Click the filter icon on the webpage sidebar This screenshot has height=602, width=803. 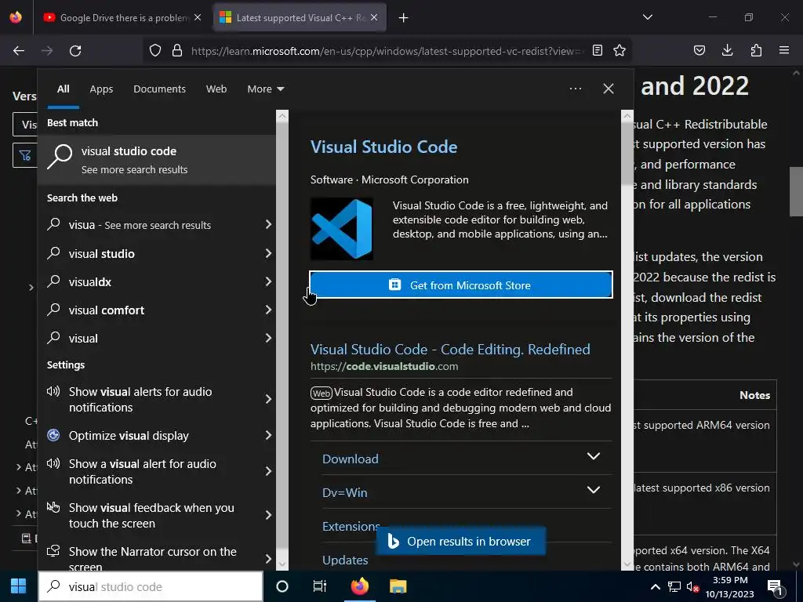click(24, 156)
